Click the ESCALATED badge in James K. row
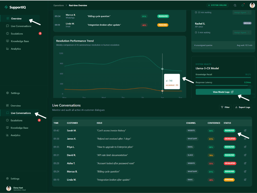 230,139
